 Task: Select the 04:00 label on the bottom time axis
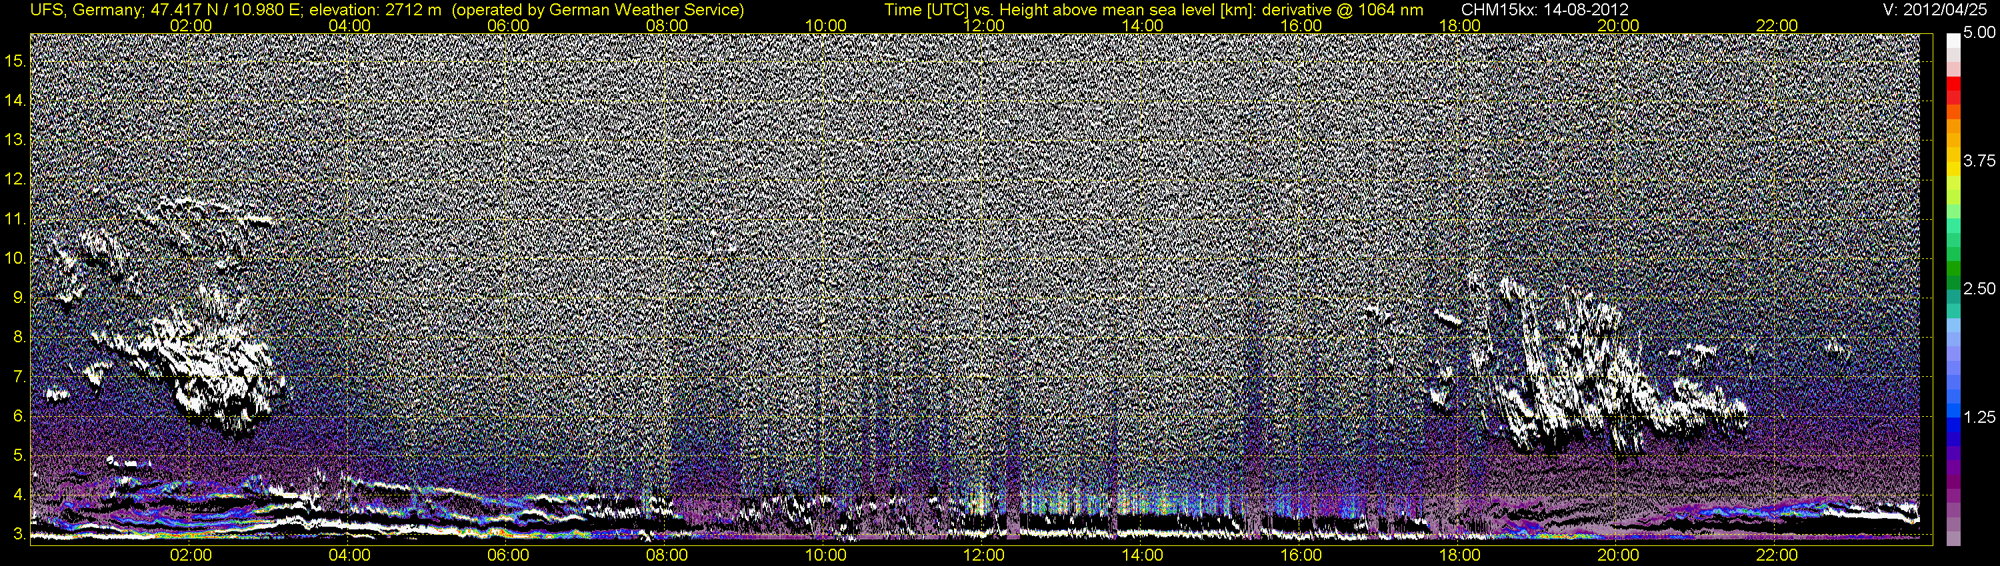[x=349, y=555]
